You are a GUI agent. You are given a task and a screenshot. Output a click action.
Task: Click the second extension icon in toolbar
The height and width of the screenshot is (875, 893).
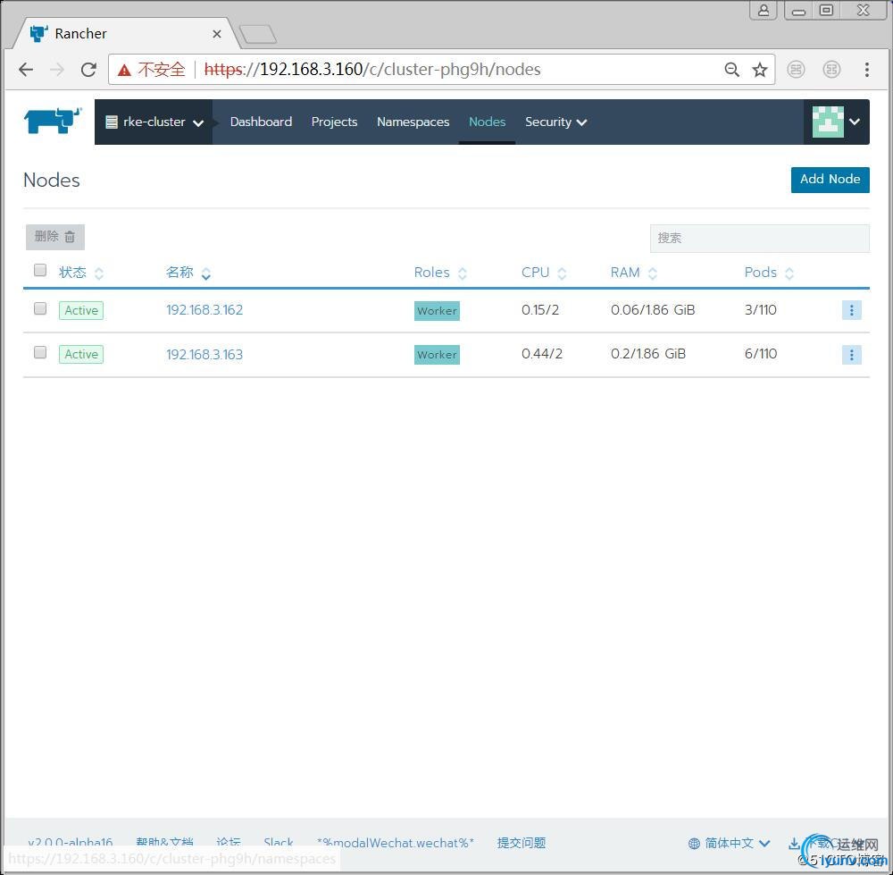pyautogui.click(x=831, y=70)
